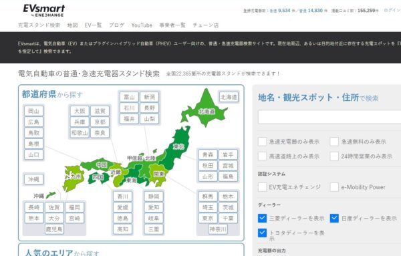
Task: Open the 充電スタンド検索 menu item
Action: click(39, 25)
